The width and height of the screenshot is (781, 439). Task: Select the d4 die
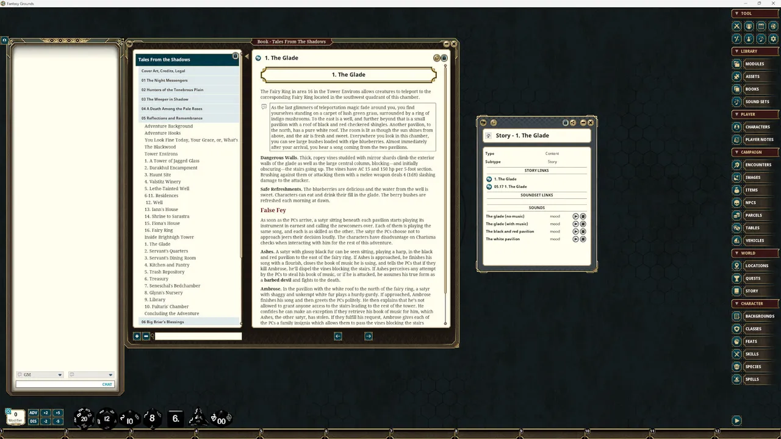coord(197,418)
